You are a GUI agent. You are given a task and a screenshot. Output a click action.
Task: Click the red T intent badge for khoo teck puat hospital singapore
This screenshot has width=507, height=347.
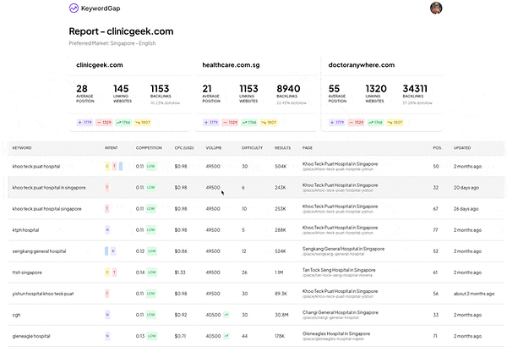tap(107, 209)
